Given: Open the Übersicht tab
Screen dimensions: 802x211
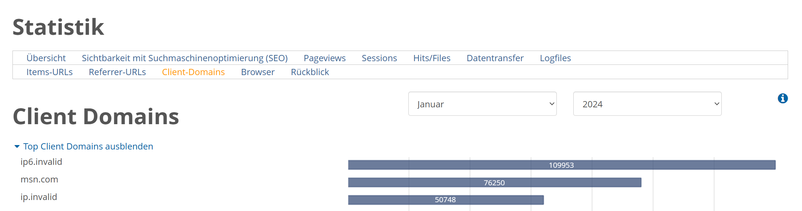Looking at the screenshot, I should click(46, 58).
